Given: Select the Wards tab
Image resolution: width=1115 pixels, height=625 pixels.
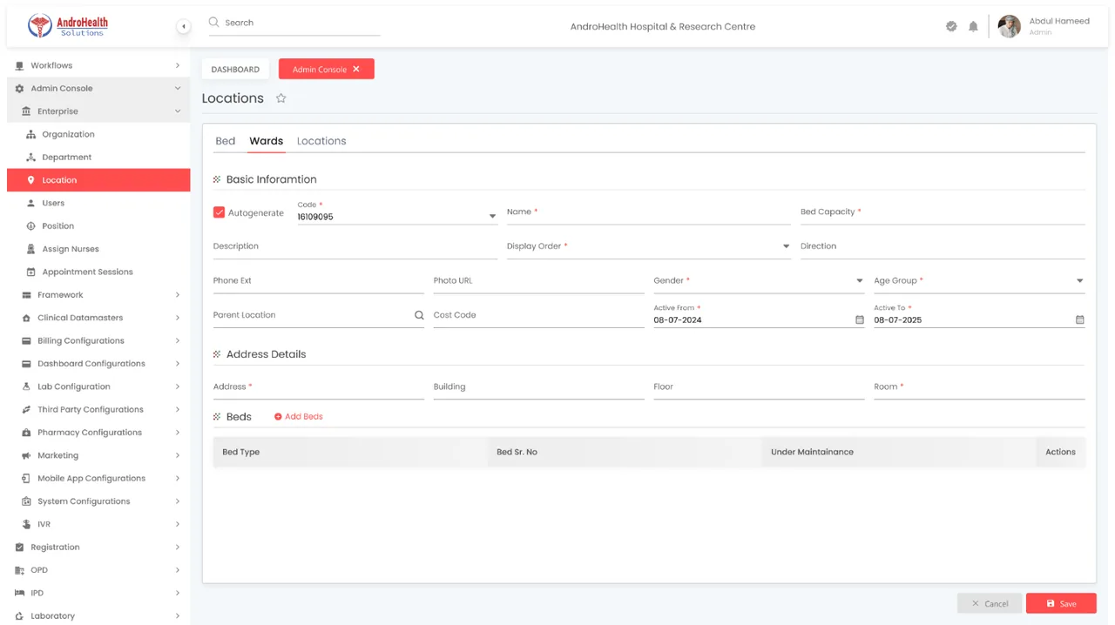Looking at the screenshot, I should click(x=266, y=141).
